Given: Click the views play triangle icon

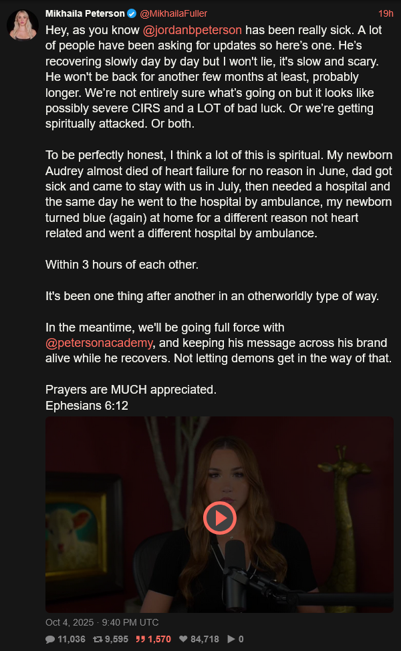Looking at the screenshot, I should 231,640.
